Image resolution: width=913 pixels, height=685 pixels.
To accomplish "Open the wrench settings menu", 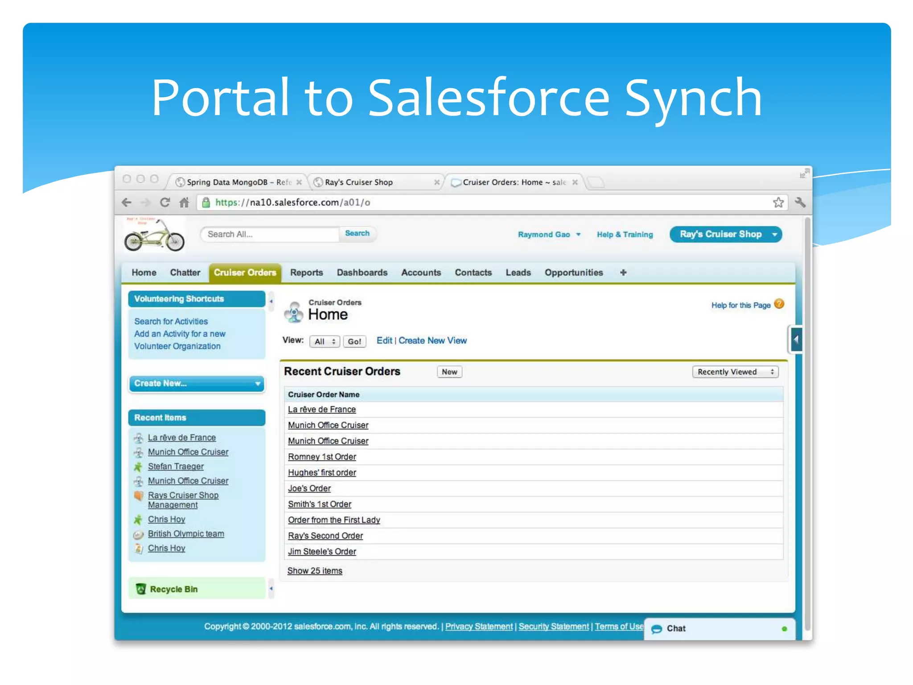I will coord(800,202).
